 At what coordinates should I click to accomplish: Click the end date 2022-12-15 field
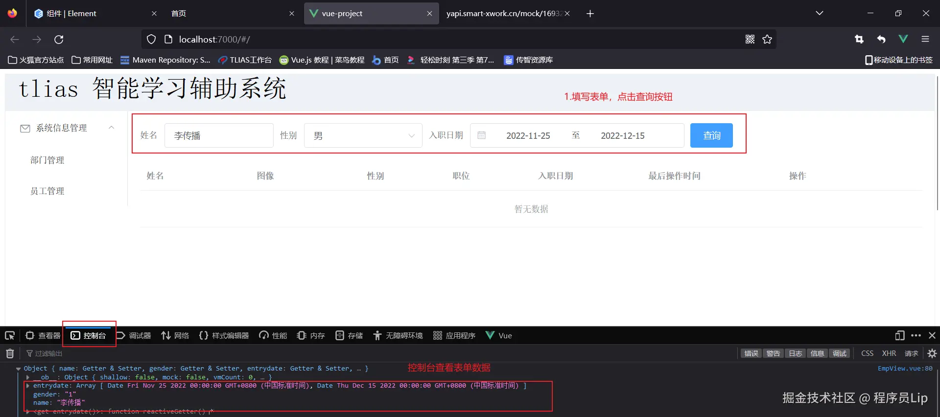[x=623, y=135]
